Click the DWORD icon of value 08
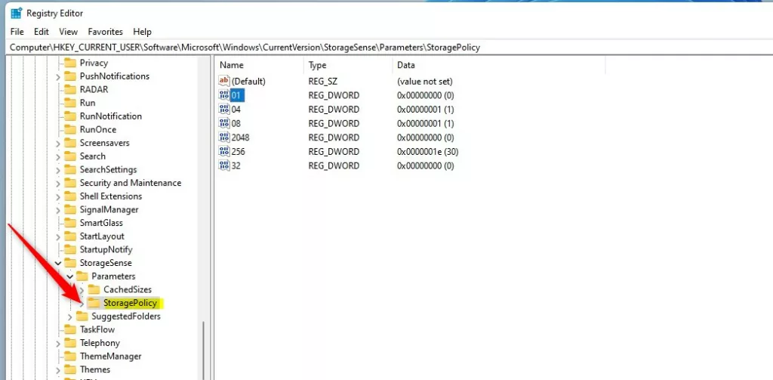The width and height of the screenshot is (773, 380). (x=224, y=123)
